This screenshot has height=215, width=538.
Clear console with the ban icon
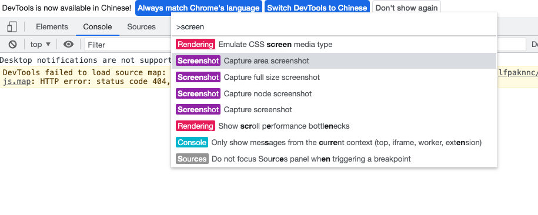(x=13, y=44)
